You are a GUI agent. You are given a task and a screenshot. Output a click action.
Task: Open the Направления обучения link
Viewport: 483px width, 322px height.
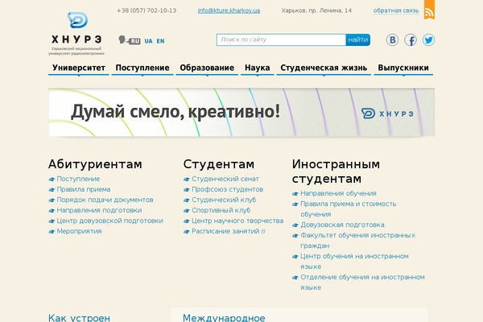338,193
